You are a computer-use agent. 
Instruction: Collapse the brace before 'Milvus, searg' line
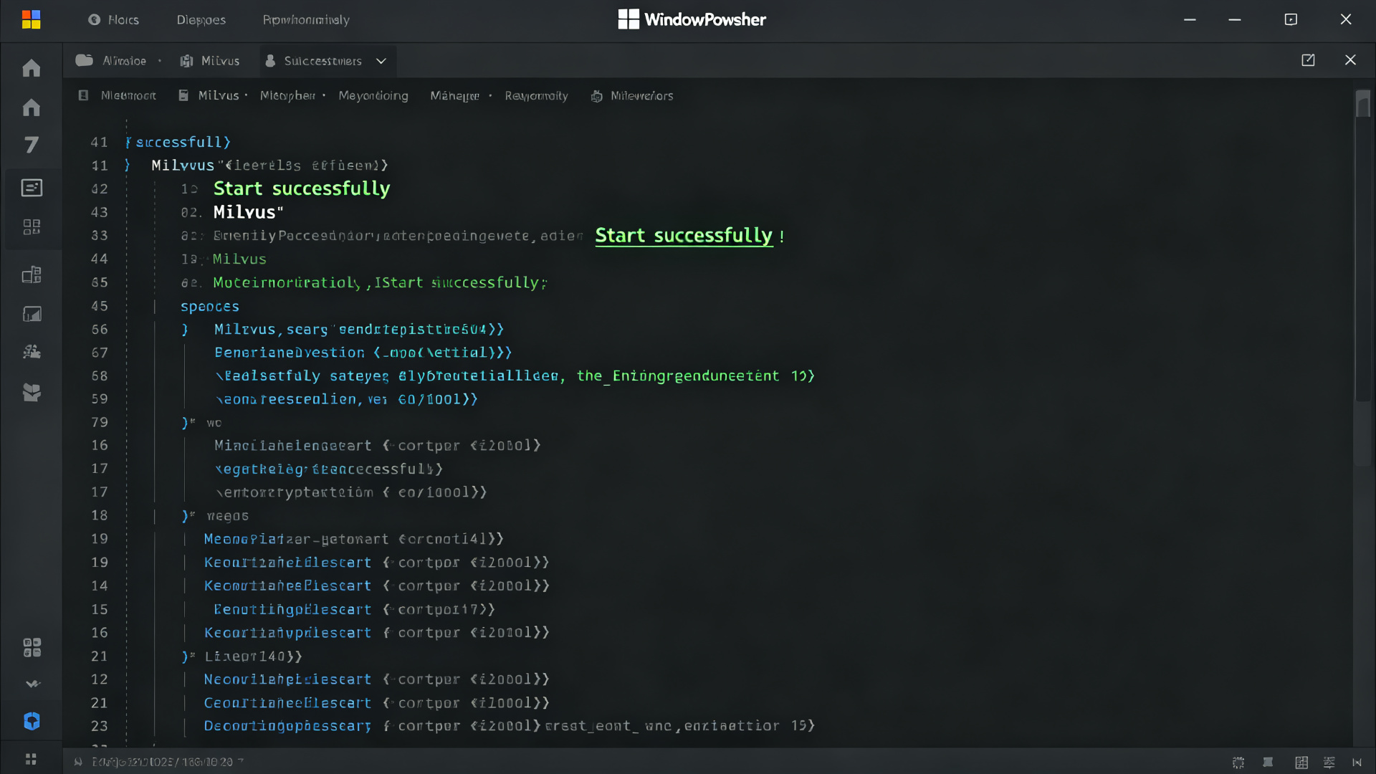pyautogui.click(x=185, y=330)
